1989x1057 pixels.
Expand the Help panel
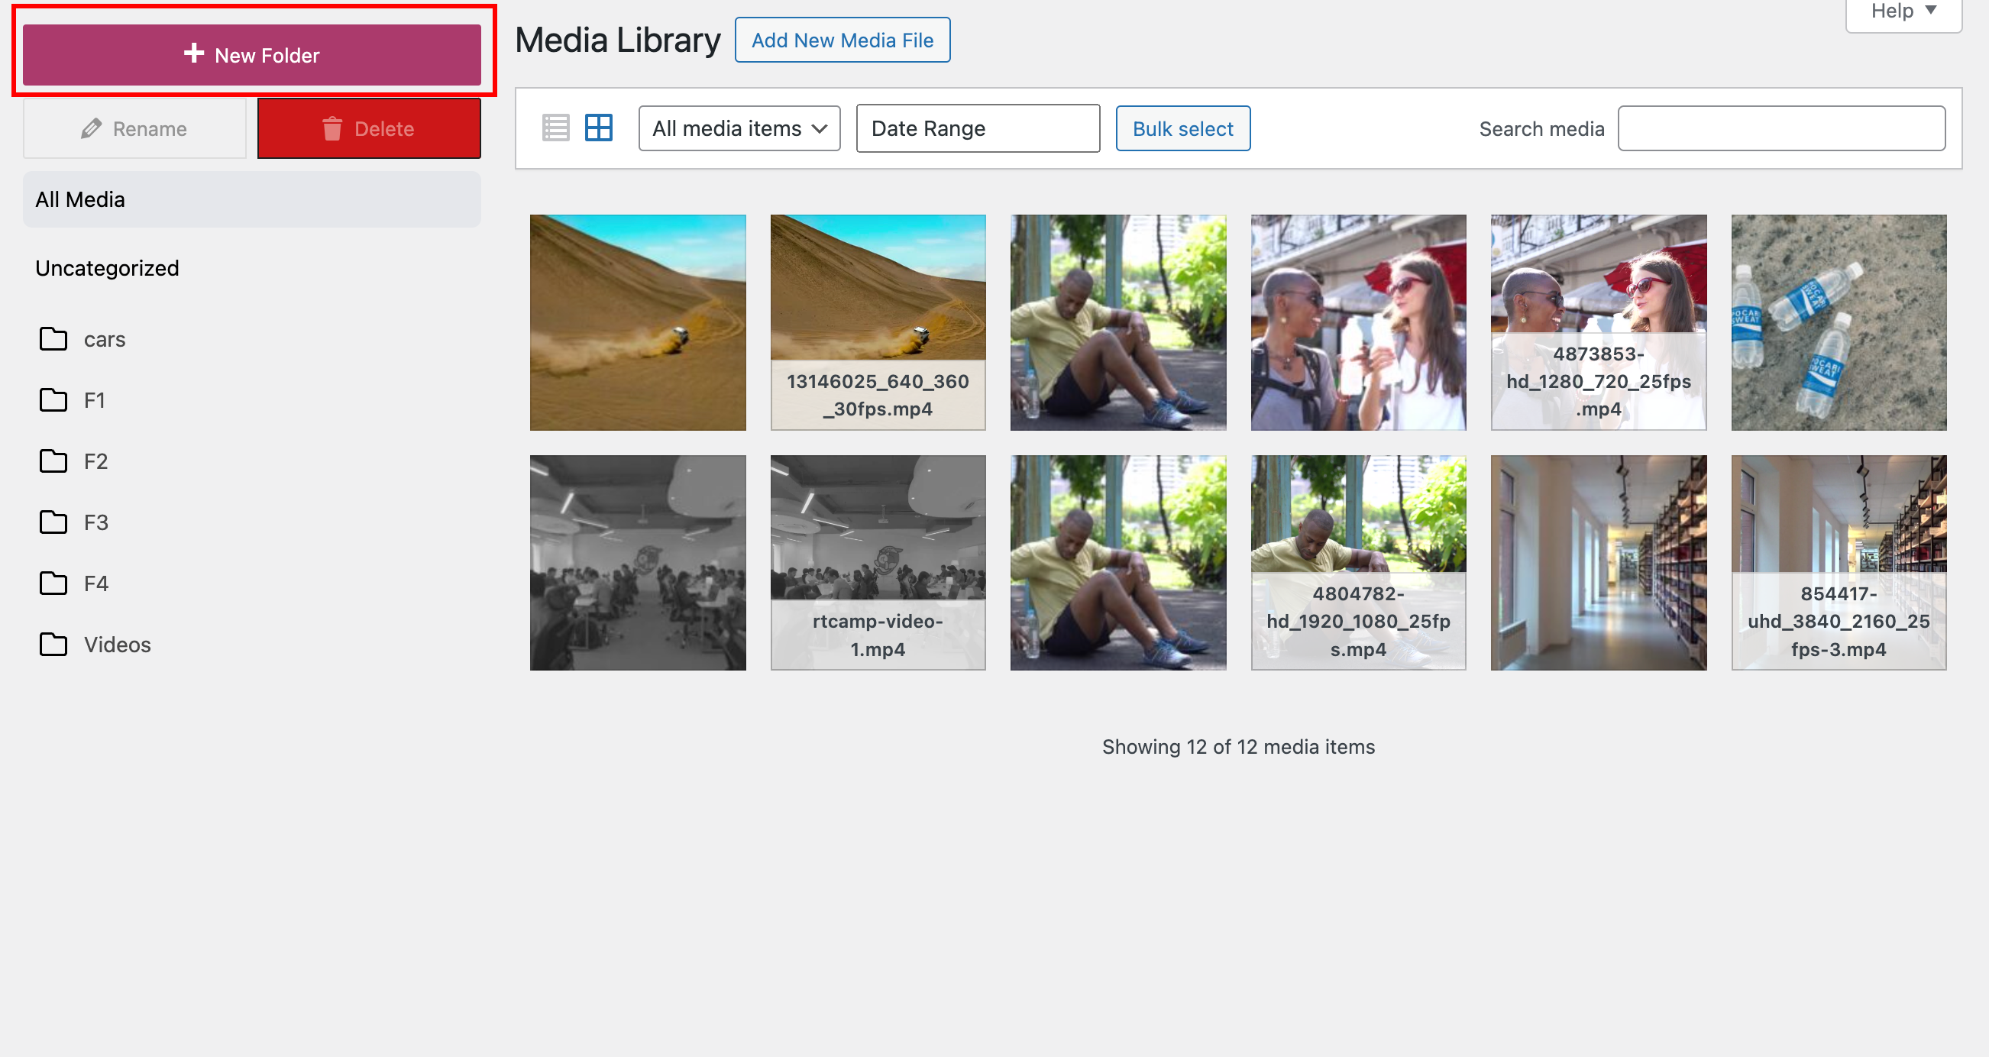point(1901,11)
